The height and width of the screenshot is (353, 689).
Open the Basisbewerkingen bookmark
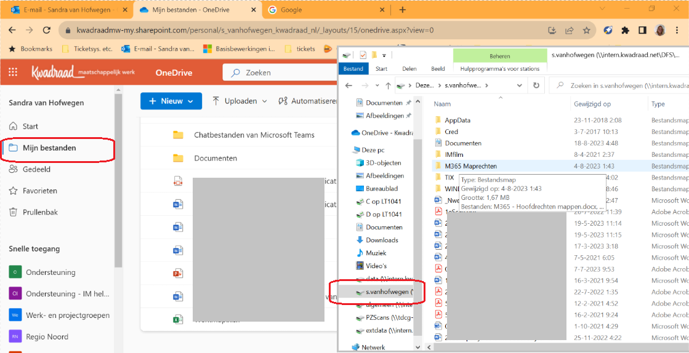pos(239,49)
